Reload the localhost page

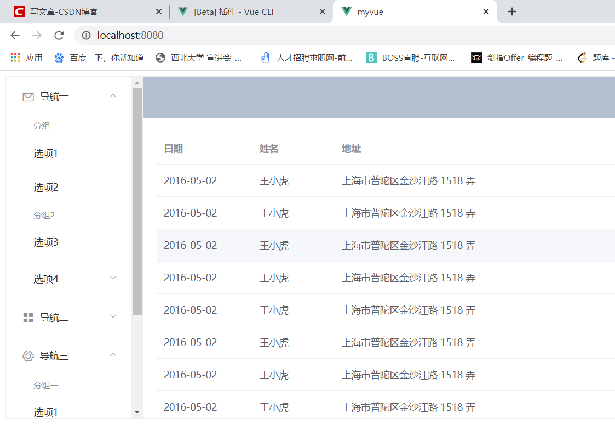(x=59, y=35)
